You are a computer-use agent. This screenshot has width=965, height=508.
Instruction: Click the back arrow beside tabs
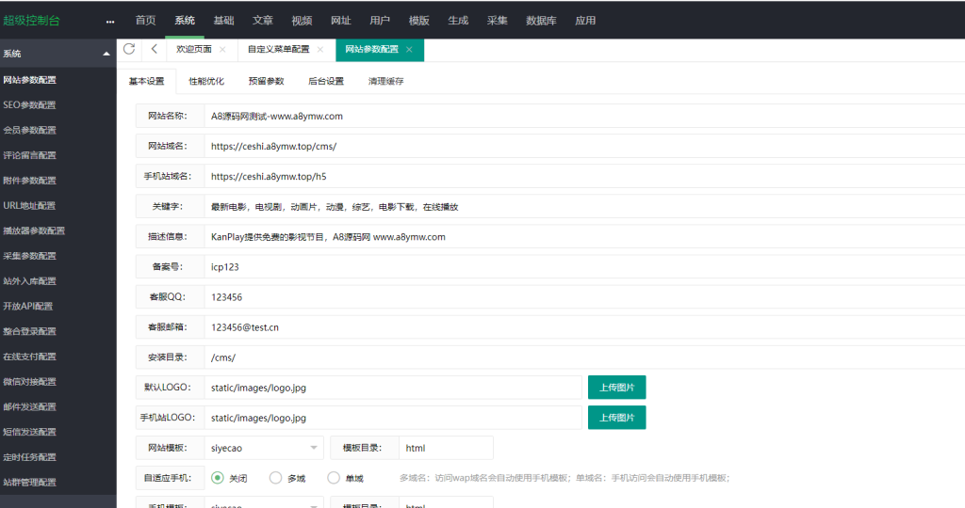[x=154, y=49]
